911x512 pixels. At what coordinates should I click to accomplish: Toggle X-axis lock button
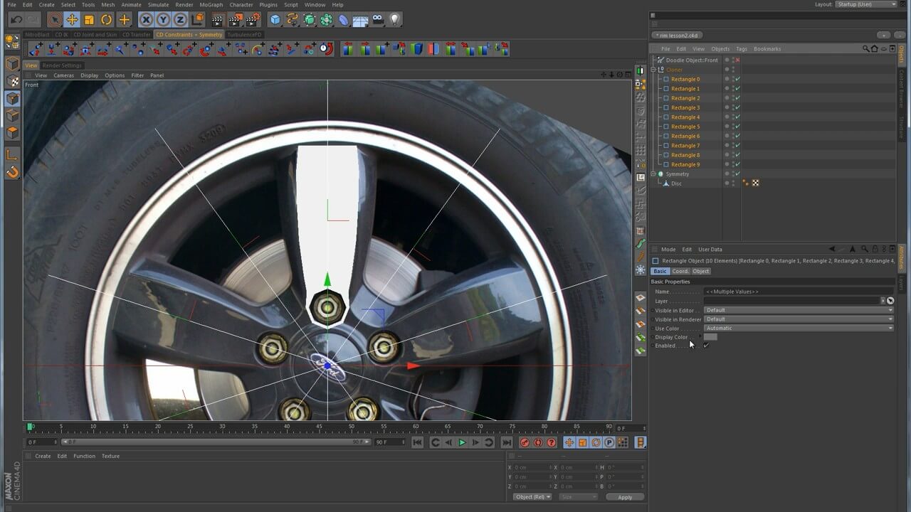(x=146, y=19)
